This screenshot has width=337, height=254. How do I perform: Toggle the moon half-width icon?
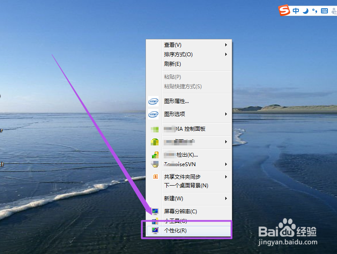(305, 11)
